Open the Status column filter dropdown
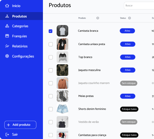This screenshot has width=154, height=139. coord(129,18)
